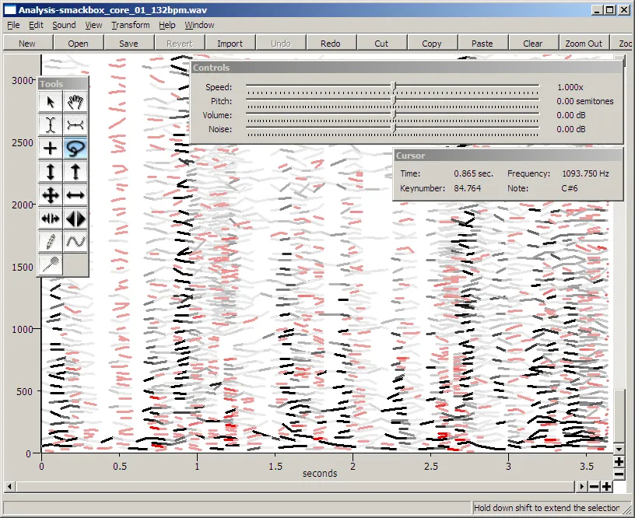Image resolution: width=635 pixels, height=518 pixels.
Task: Choose the two opposing black triangles tool
Action: pyautogui.click(x=75, y=219)
